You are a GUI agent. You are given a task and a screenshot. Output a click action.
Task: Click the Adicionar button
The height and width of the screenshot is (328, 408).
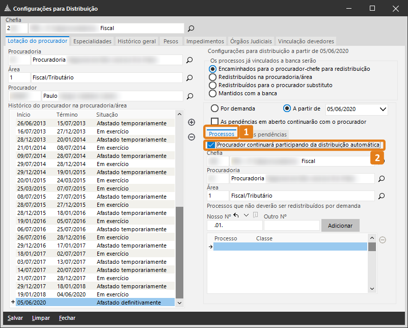(340, 225)
